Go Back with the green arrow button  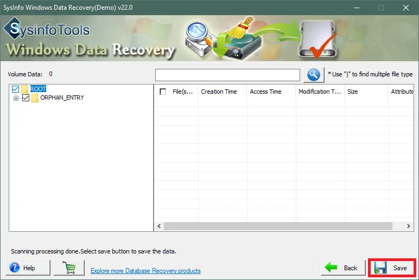[343, 268]
